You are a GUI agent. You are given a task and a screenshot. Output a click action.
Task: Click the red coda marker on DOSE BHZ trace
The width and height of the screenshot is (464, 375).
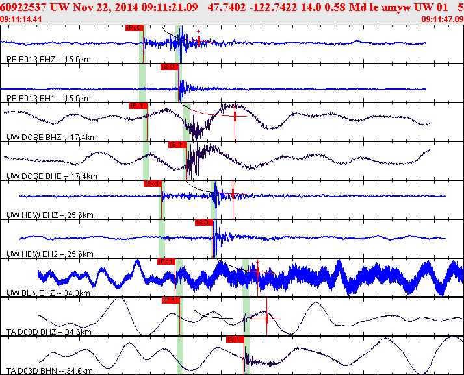[x=235, y=116]
